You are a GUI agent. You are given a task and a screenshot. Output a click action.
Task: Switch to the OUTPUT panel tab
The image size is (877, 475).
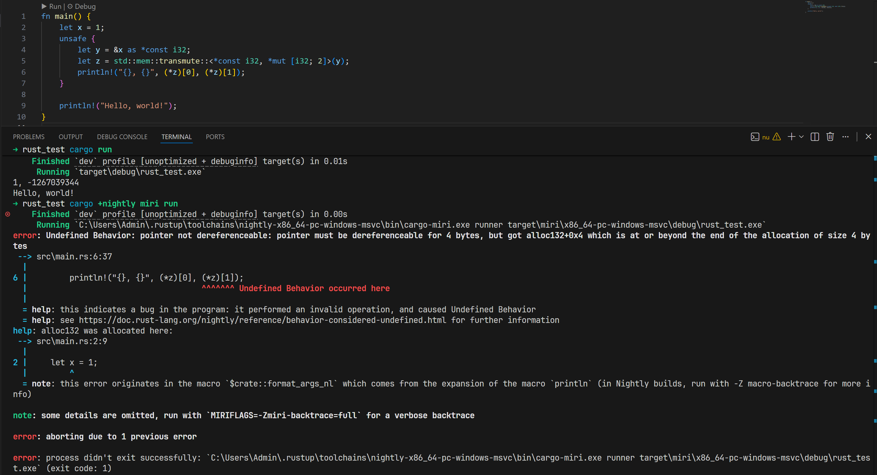70,137
